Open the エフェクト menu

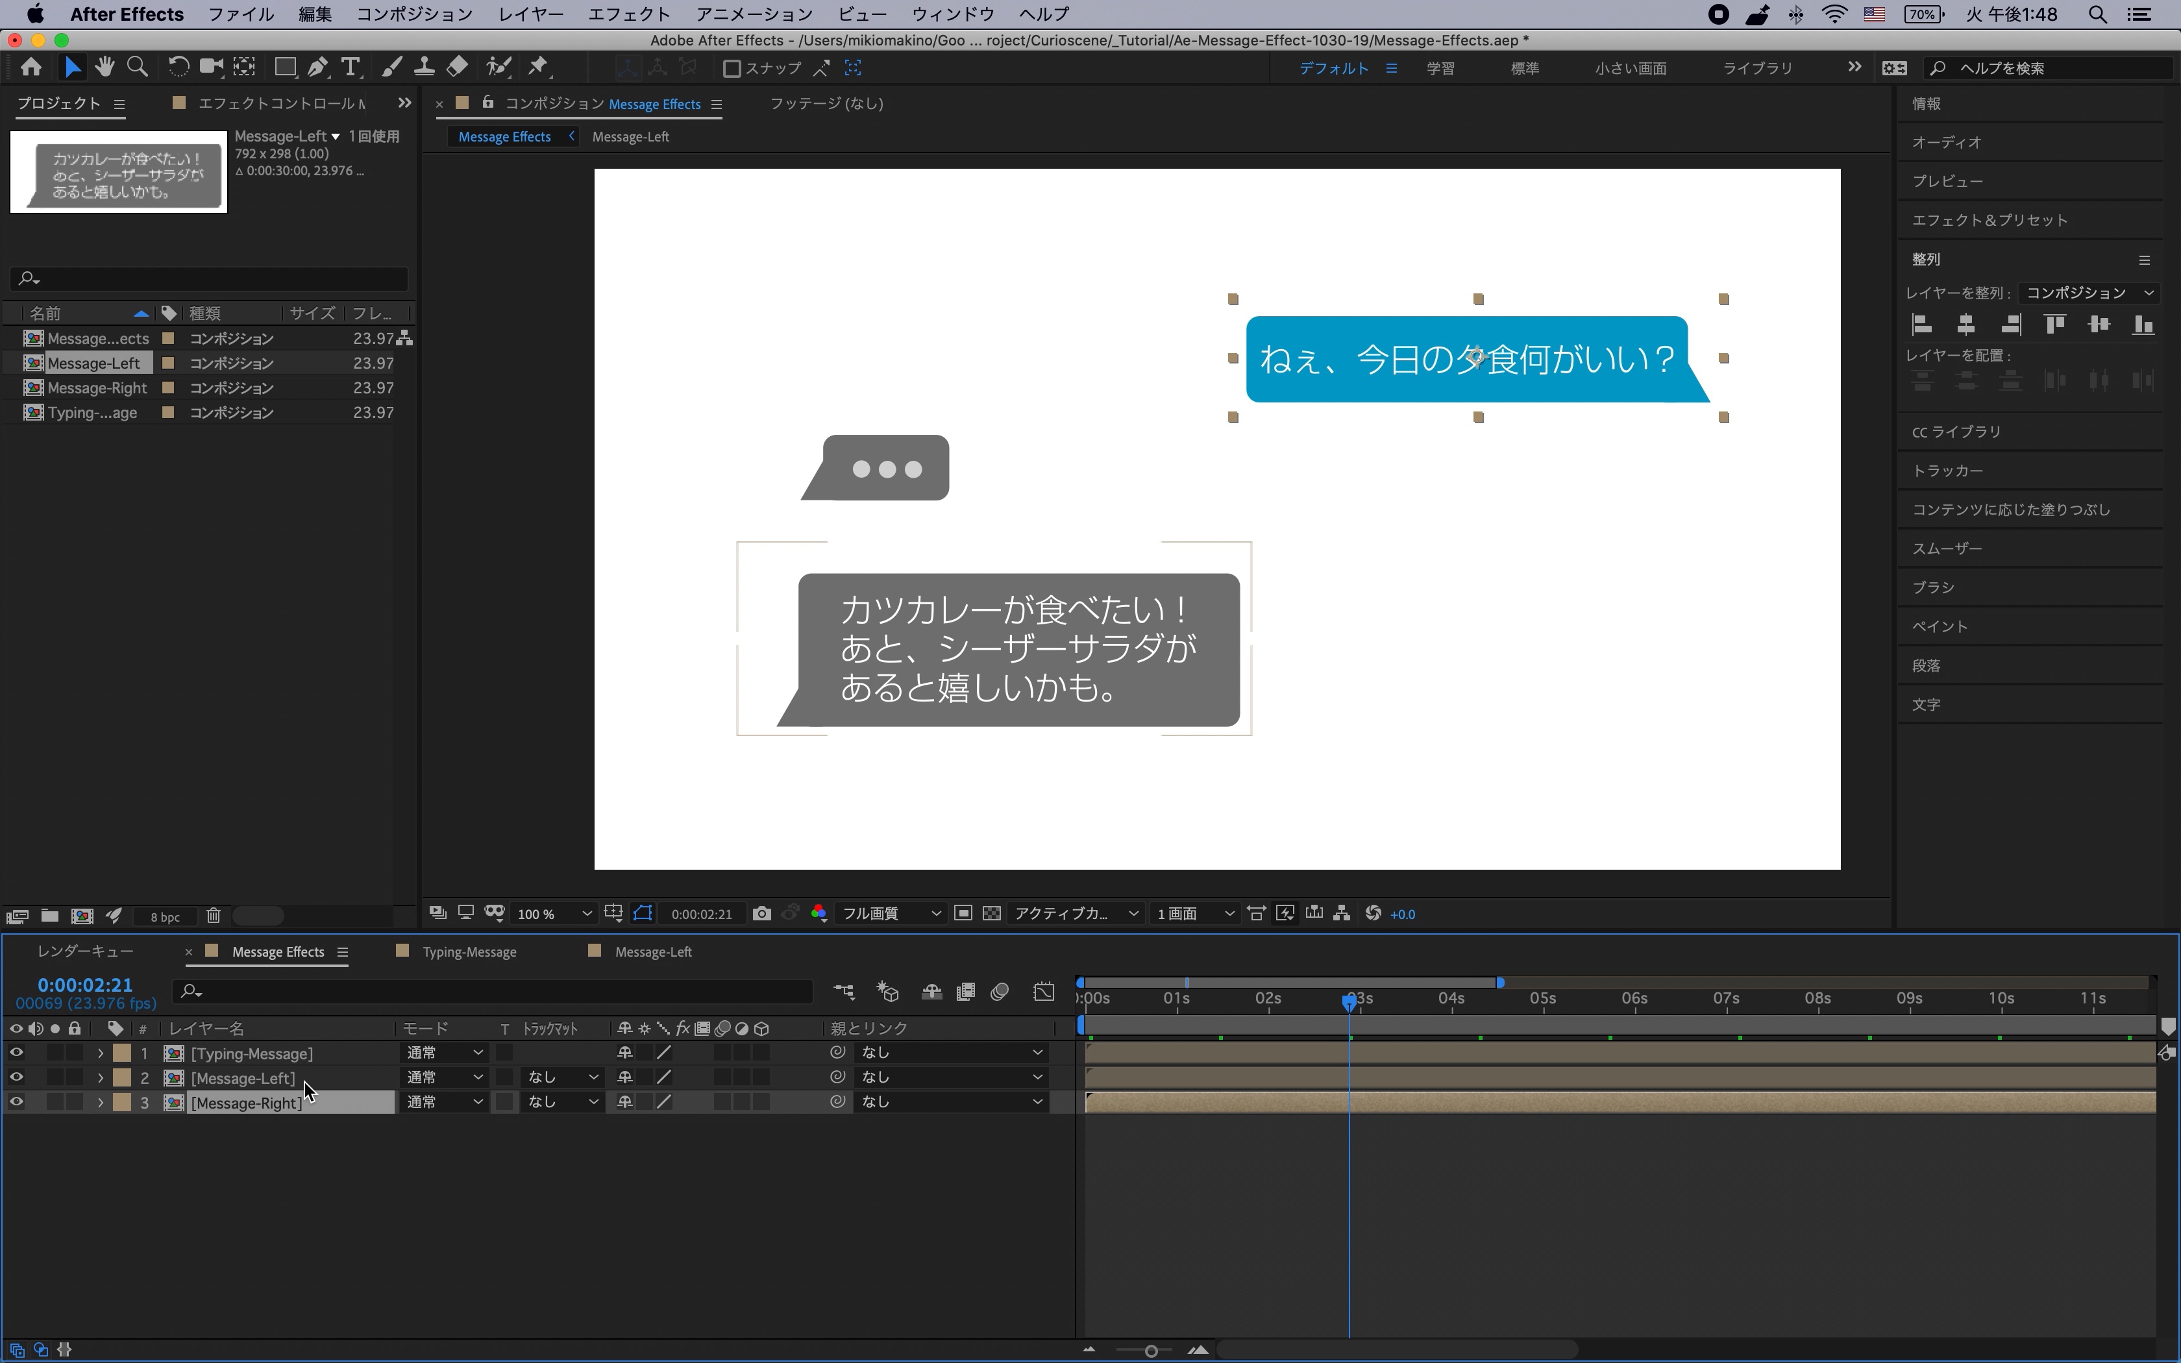tap(628, 14)
